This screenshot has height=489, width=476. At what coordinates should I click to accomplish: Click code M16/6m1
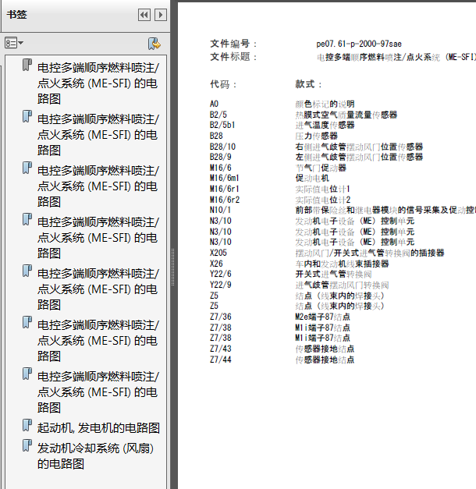[x=225, y=178]
